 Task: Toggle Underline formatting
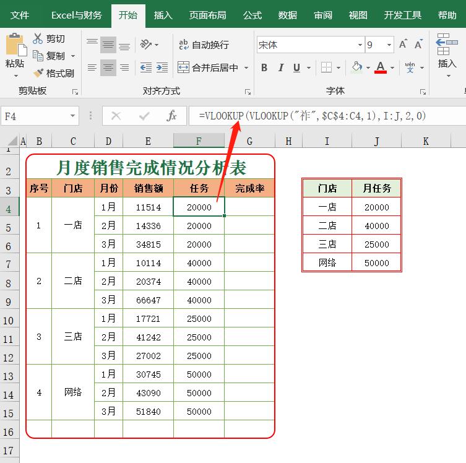(x=296, y=67)
